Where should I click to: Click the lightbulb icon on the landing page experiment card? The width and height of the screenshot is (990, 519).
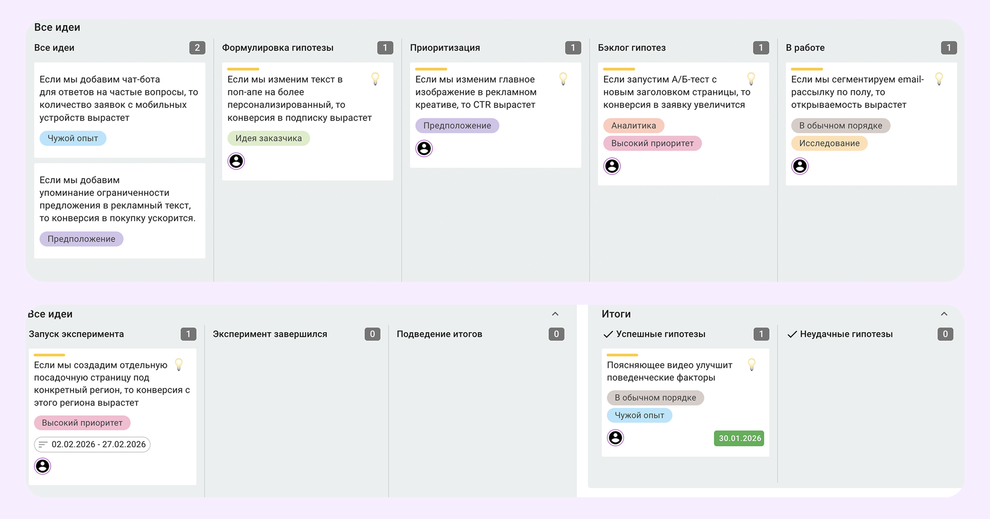pyautogui.click(x=179, y=365)
